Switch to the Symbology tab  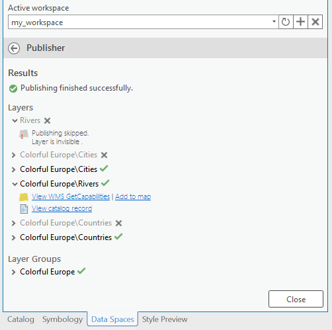[x=62, y=319]
